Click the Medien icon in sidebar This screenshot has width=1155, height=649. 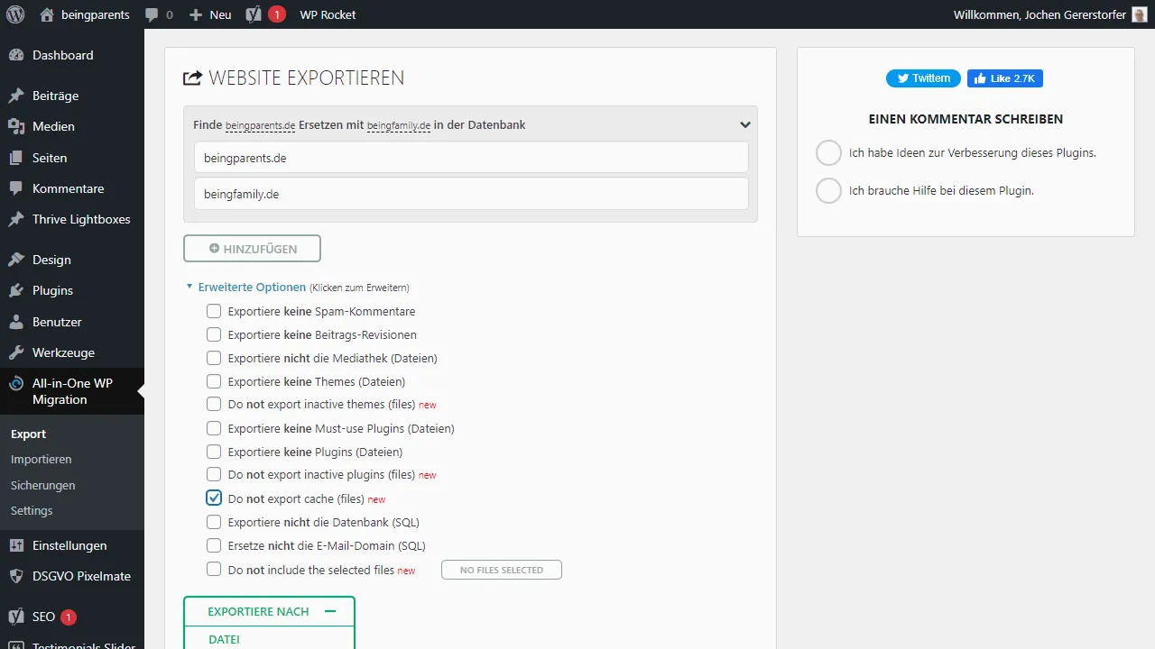(16, 126)
